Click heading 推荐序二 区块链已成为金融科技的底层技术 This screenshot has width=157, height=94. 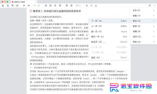(57, 11)
